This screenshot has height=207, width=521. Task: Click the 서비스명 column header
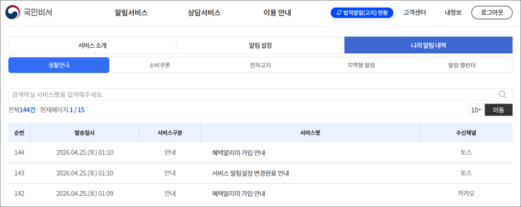click(x=310, y=133)
